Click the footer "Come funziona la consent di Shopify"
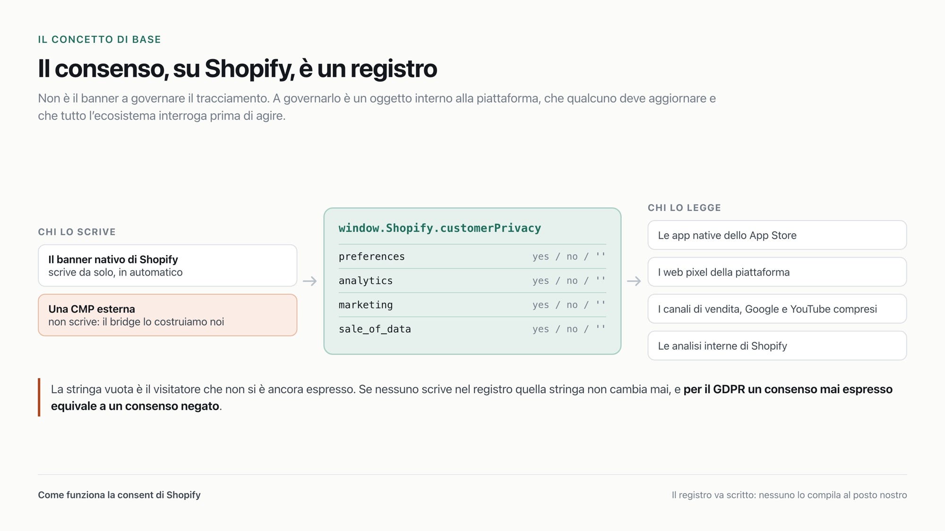 click(119, 495)
